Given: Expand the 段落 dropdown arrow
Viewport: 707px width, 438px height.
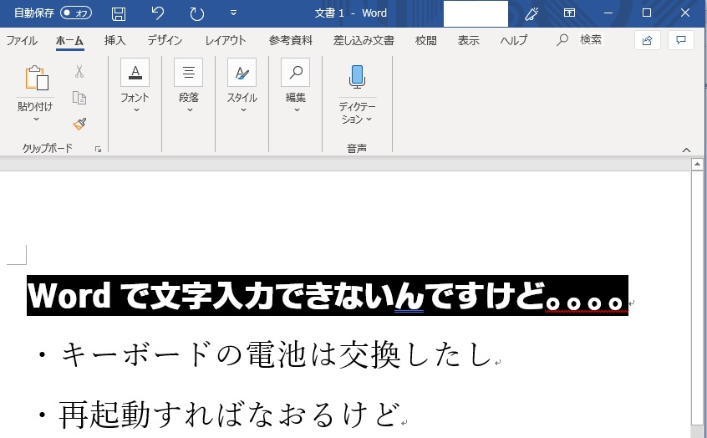Looking at the screenshot, I should pyautogui.click(x=190, y=109).
